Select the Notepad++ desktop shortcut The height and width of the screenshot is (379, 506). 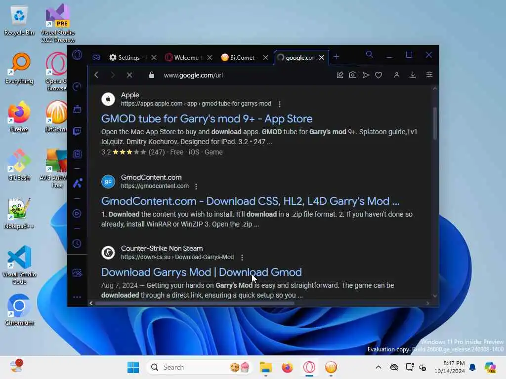(19, 213)
